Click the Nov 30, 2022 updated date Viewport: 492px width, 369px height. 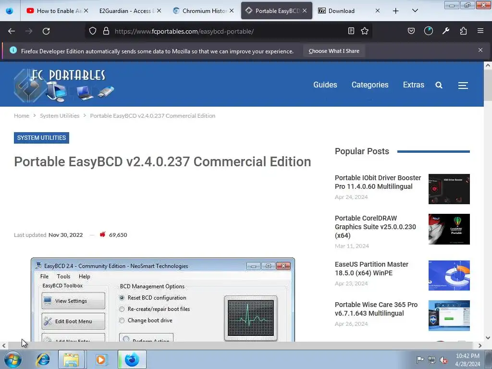[65, 234]
